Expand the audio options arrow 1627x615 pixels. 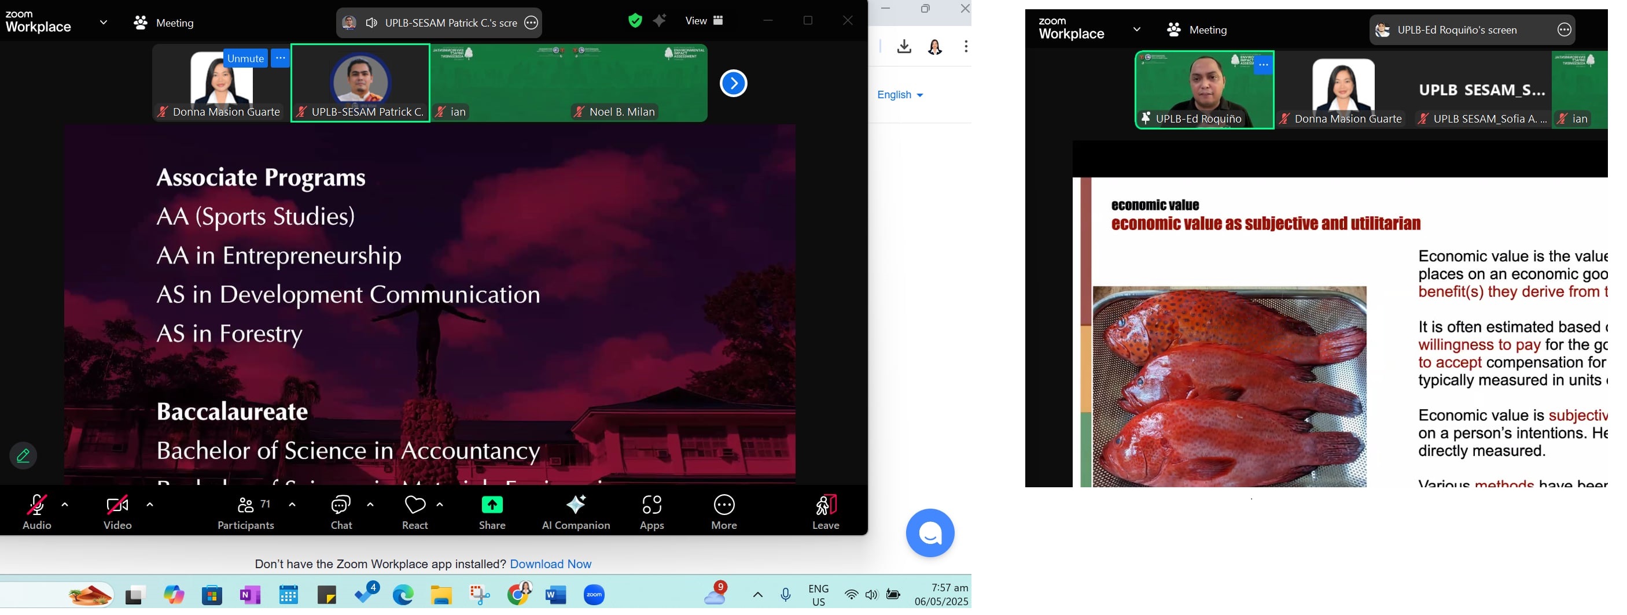click(65, 505)
